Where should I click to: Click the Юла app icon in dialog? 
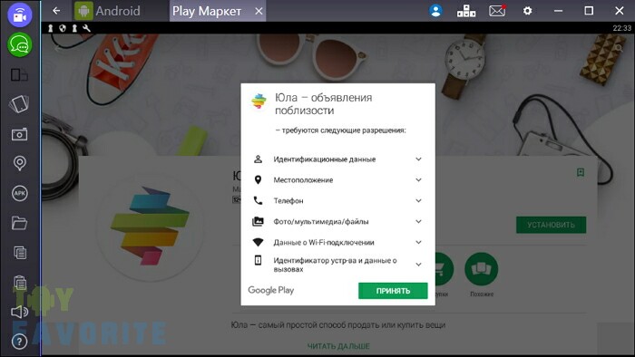tap(259, 101)
